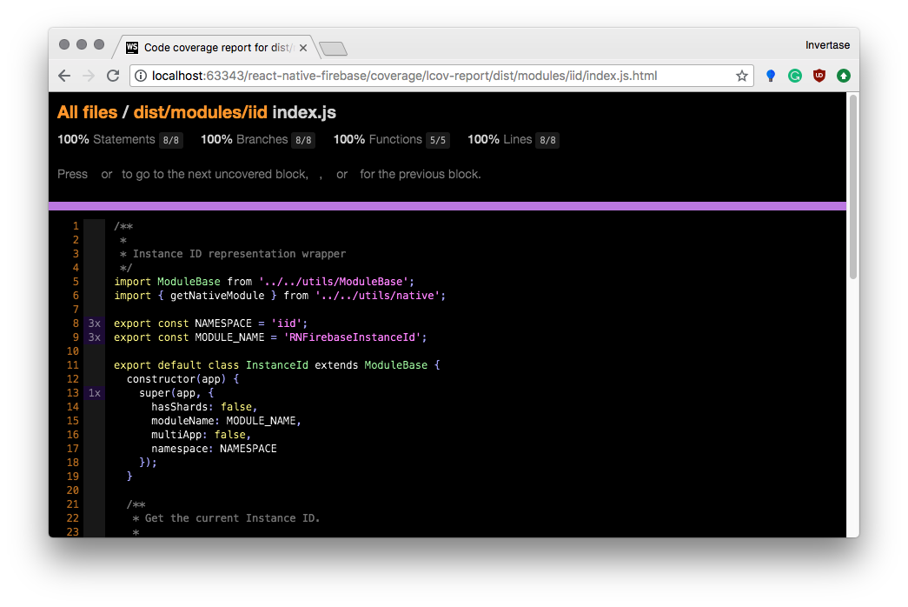Image resolution: width=908 pixels, height=607 pixels.
Task: Open the Grammarly extension icon
Action: (x=795, y=76)
